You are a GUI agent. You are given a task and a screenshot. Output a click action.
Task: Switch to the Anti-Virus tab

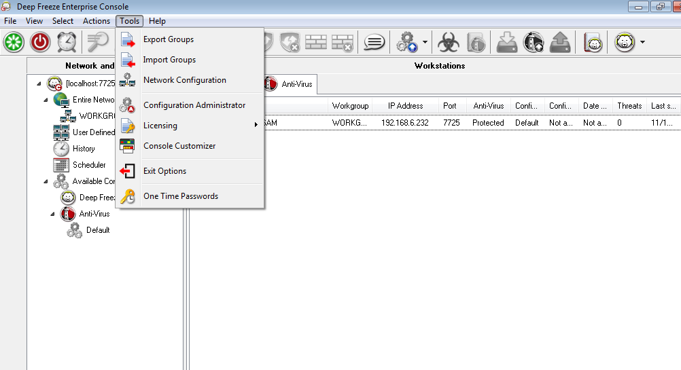pyautogui.click(x=289, y=84)
